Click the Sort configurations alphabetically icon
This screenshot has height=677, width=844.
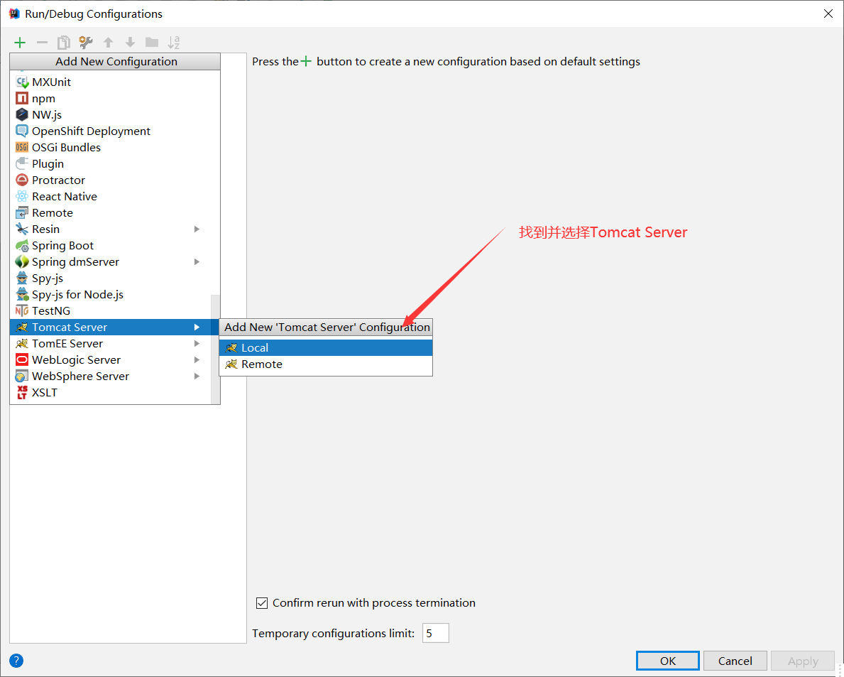[174, 43]
